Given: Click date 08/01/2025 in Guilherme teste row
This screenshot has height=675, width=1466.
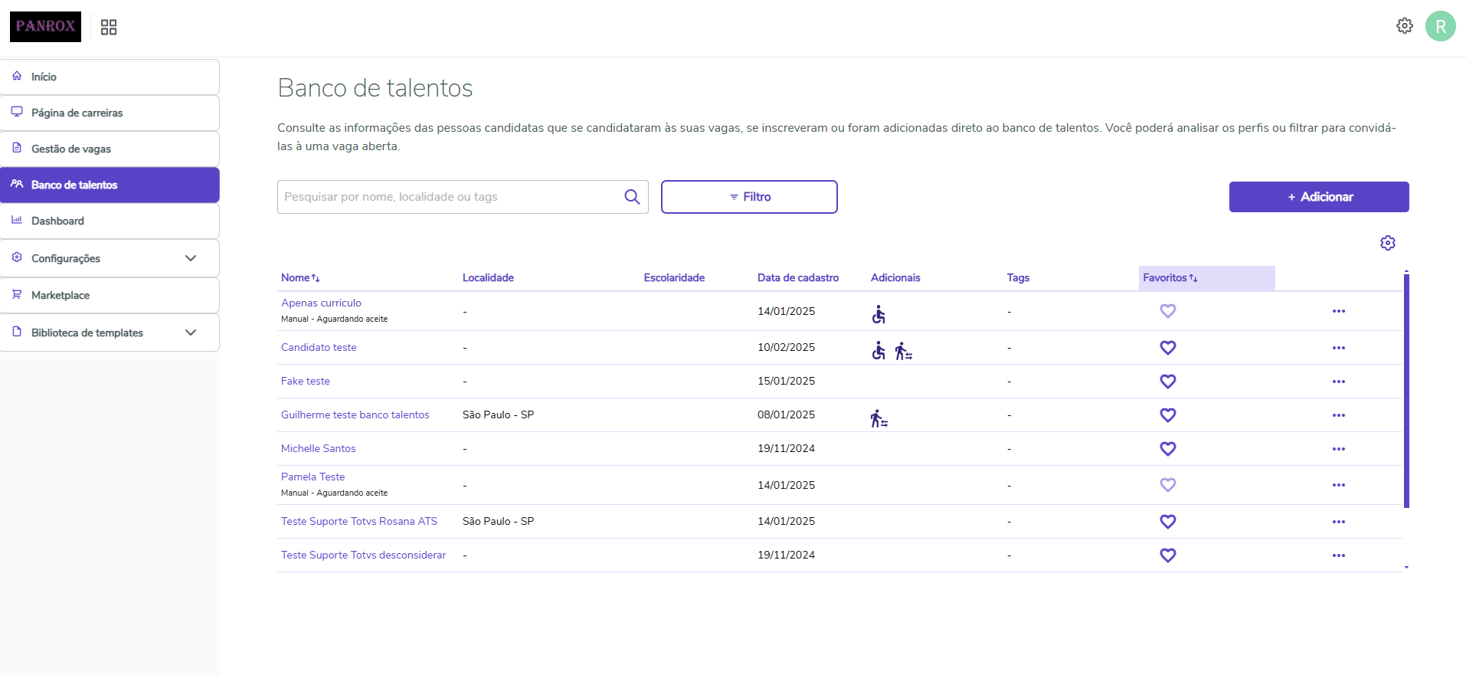Looking at the screenshot, I should 787,415.
